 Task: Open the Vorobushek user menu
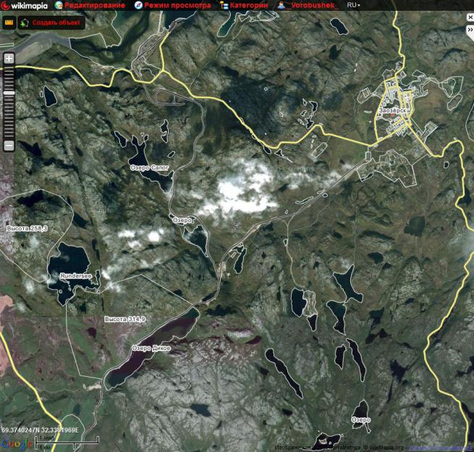tap(309, 5)
